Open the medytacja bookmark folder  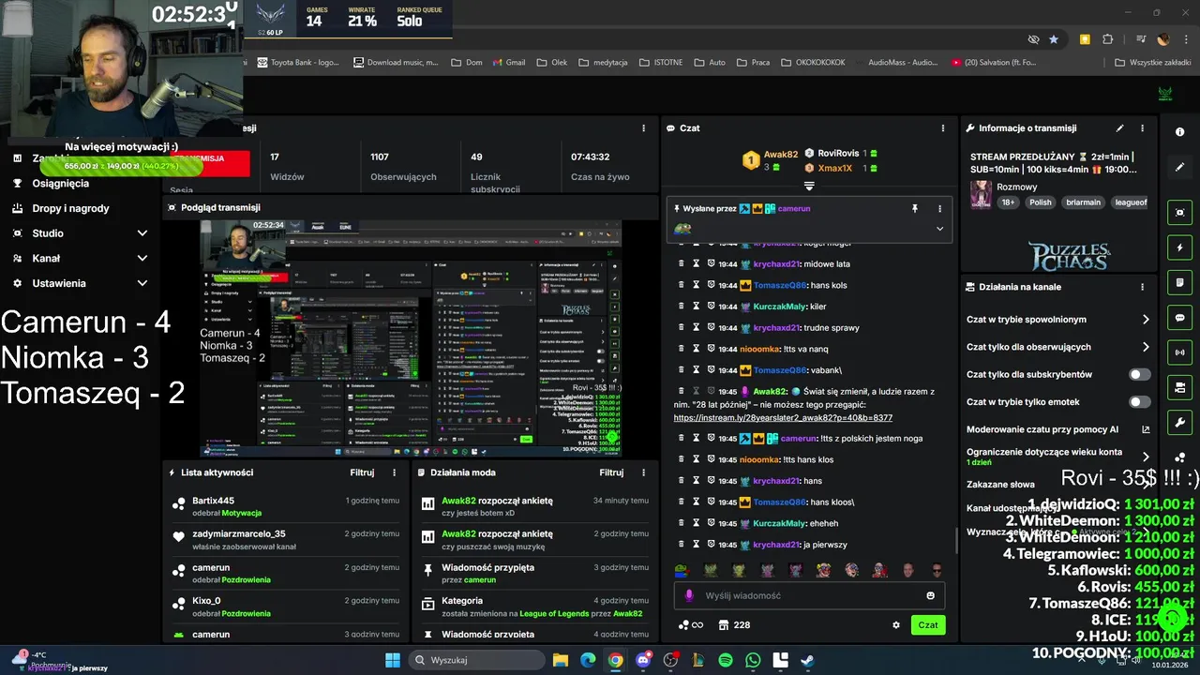(603, 63)
